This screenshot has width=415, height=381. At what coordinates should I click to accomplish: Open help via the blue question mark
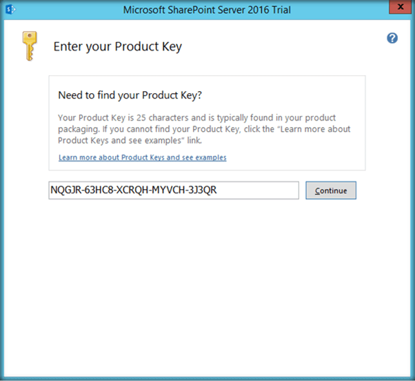[x=392, y=39]
